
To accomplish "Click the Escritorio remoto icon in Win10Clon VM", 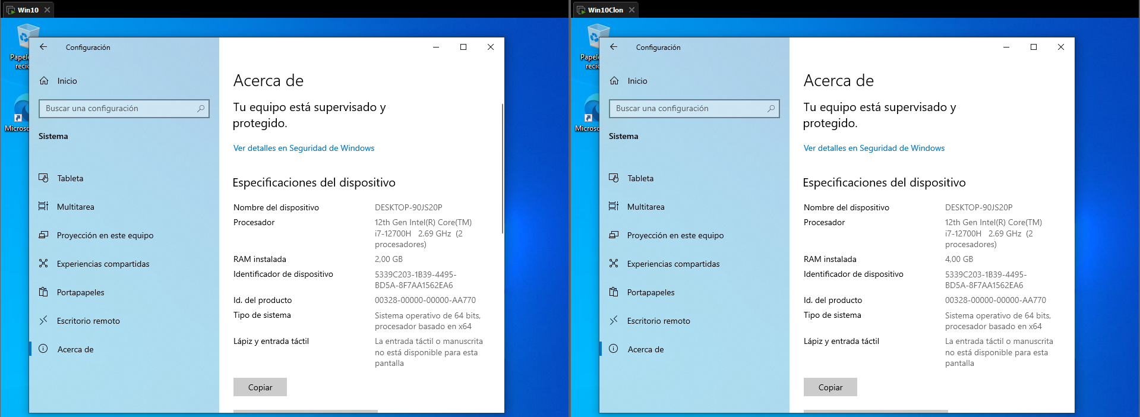I will 614,321.
